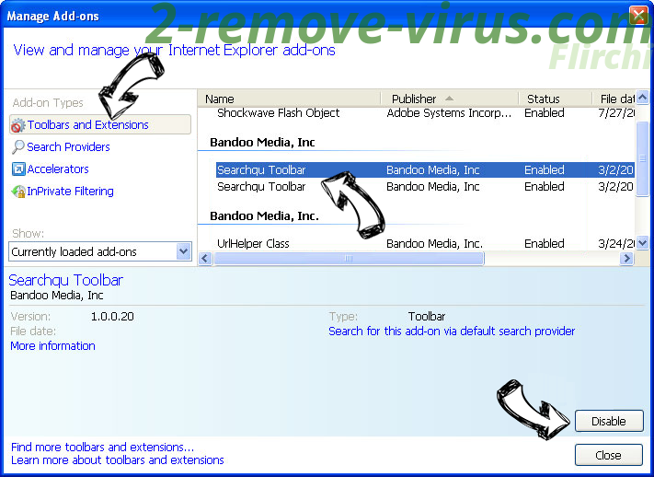Open Find more toolbars and extensions link
The width and height of the screenshot is (654, 477).
point(103,447)
